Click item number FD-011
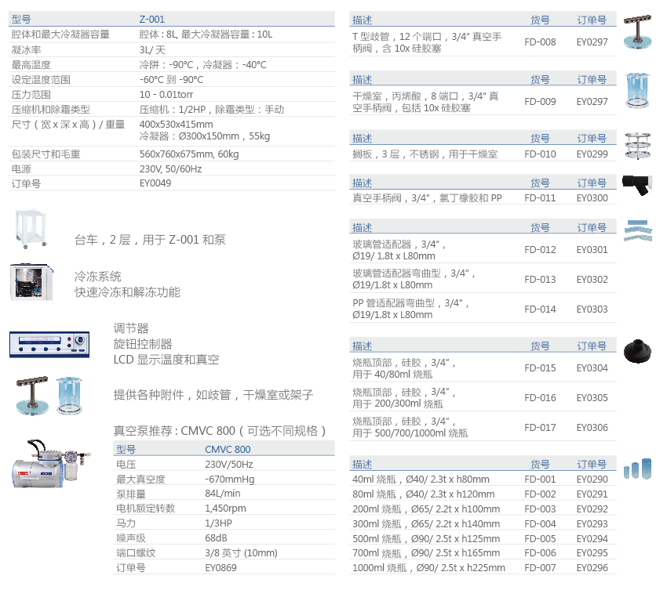The width and height of the screenshot is (667, 590). click(540, 198)
